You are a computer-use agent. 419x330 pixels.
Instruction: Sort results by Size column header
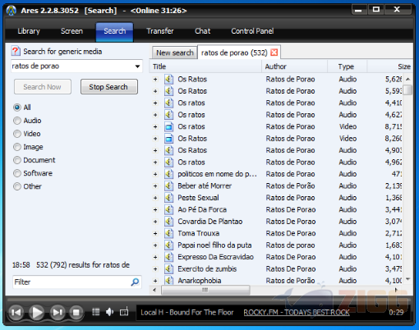pos(390,66)
